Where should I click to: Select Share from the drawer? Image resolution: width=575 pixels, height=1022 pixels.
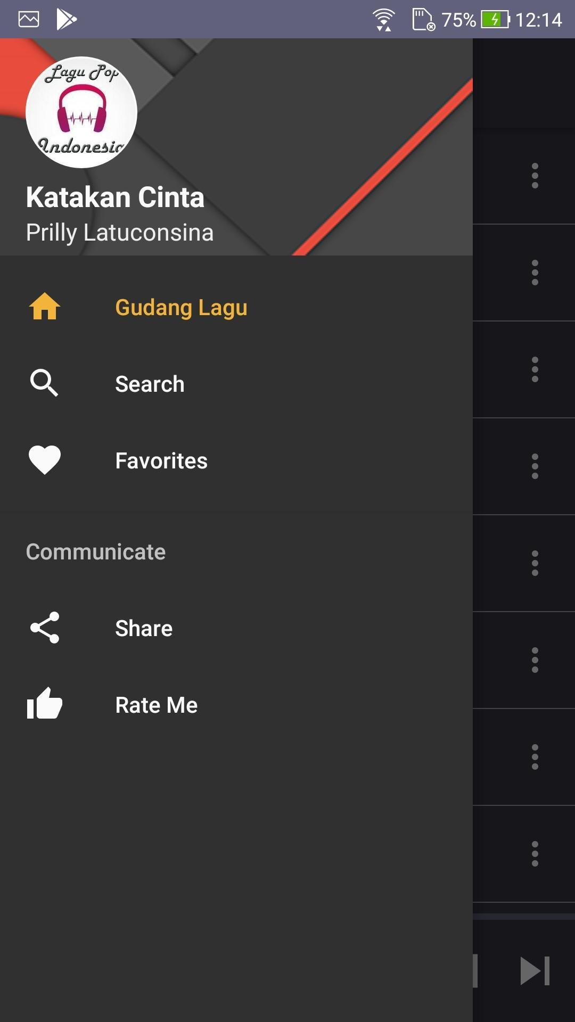144,629
